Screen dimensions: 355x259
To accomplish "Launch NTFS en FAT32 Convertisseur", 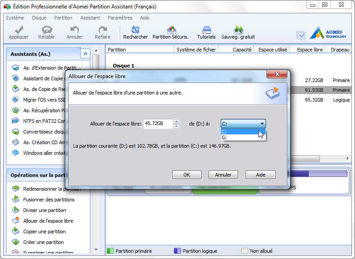I will click(x=39, y=121).
